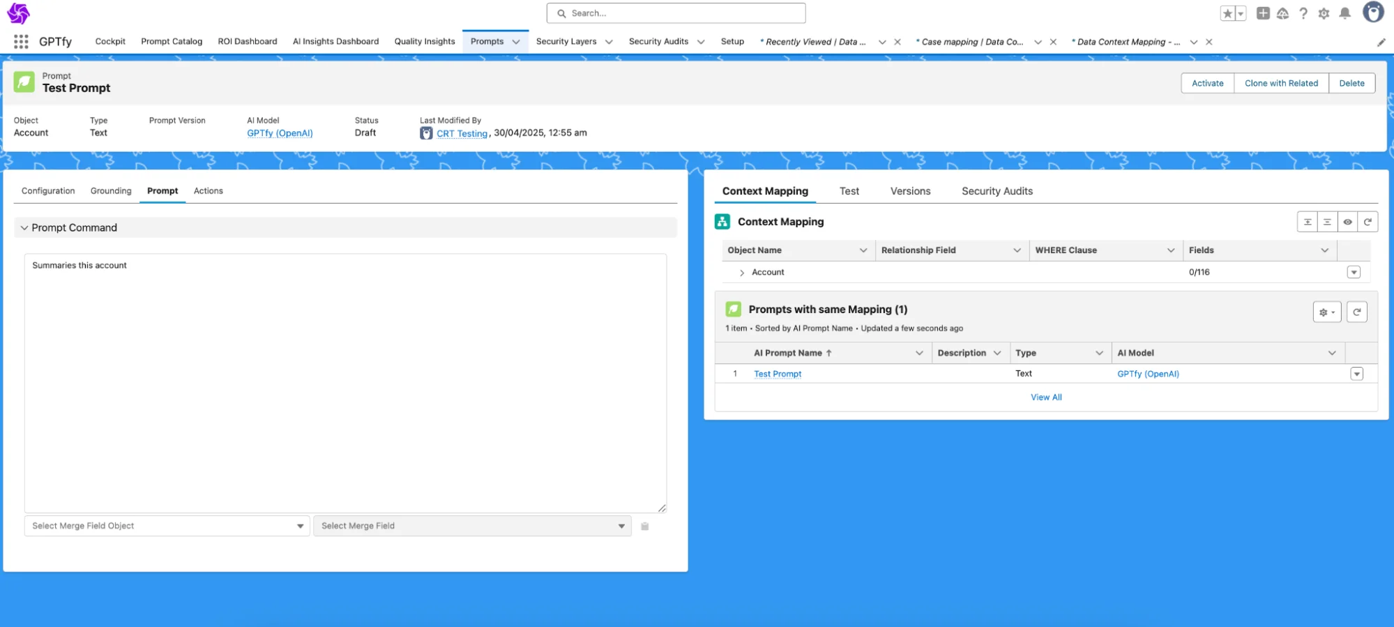Switch to the Actions tab
The height and width of the screenshot is (627, 1394).
click(209, 190)
